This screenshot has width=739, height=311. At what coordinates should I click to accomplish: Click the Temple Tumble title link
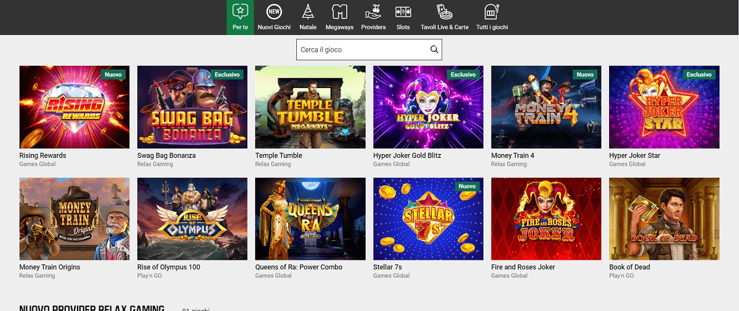[279, 156]
